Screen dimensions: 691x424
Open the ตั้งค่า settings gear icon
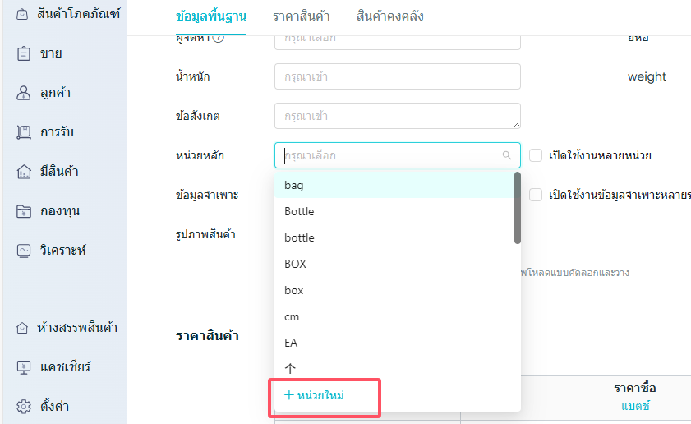24,407
